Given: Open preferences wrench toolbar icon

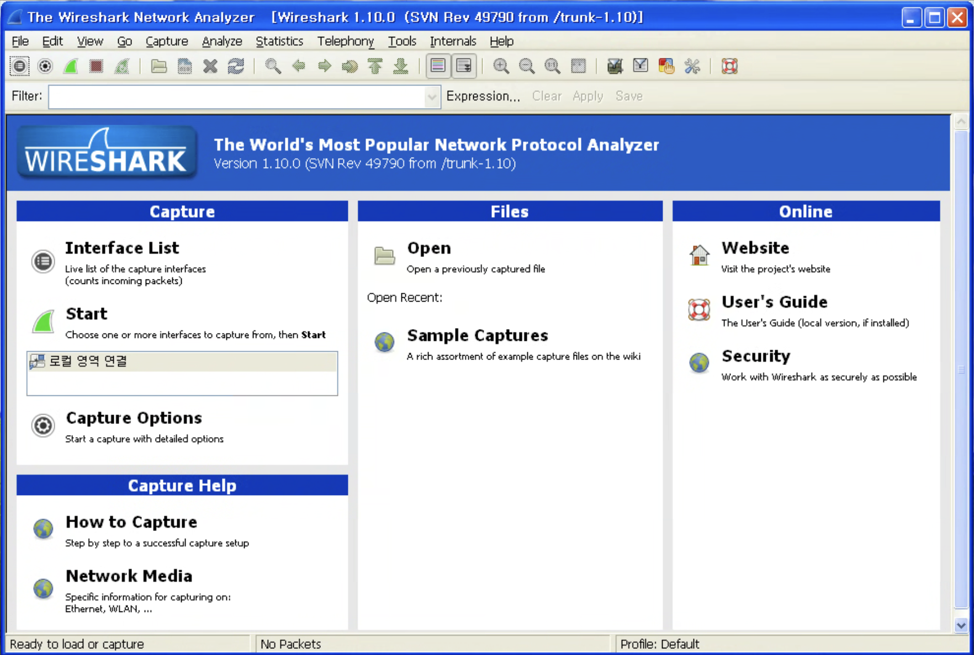Looking at the screenshot, I should click(x=692, y=67).
